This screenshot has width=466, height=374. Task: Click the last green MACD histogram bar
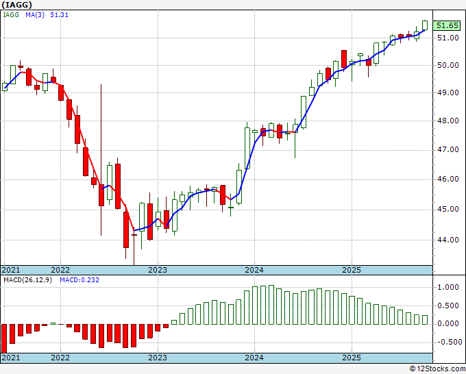tap(425, 320)
